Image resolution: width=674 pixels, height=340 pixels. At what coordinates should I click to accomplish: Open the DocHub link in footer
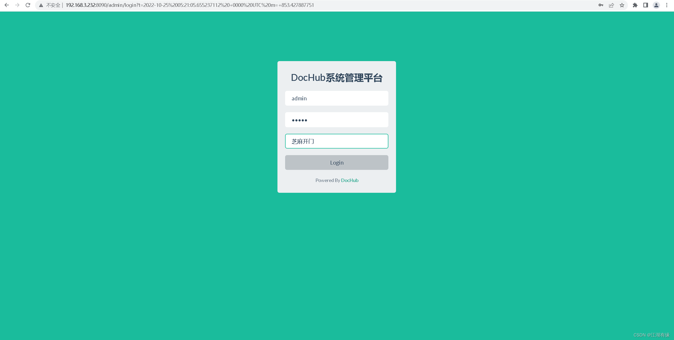350,180
